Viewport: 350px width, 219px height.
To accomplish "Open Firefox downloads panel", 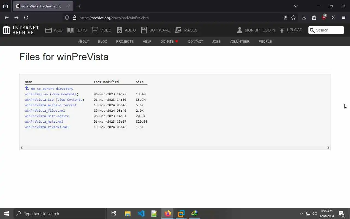I will (304, 18).
